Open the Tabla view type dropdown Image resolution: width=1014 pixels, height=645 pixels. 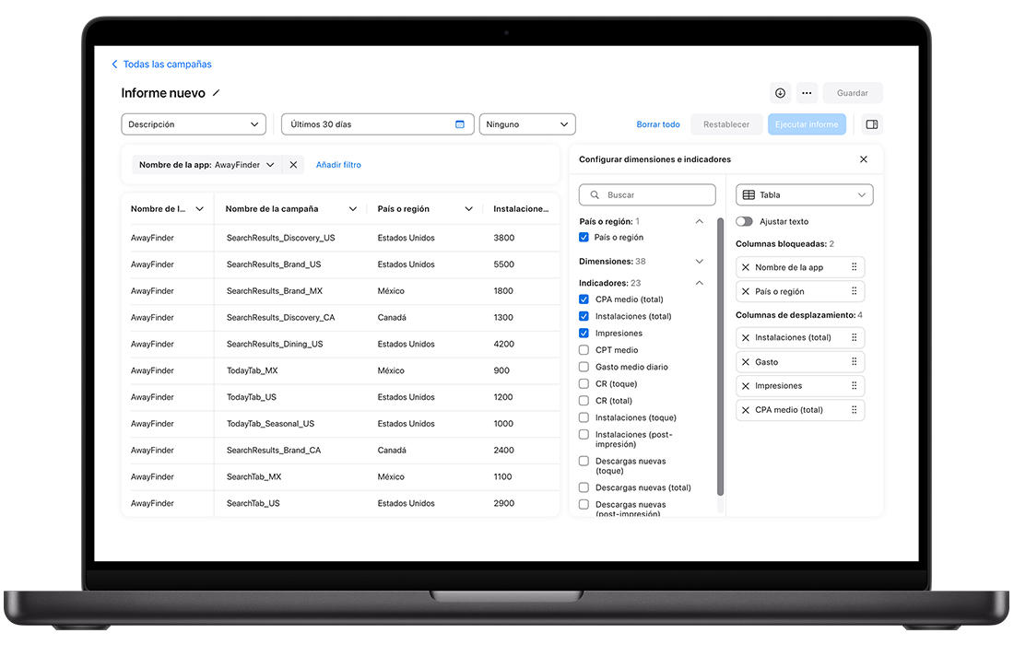[804, 195]
